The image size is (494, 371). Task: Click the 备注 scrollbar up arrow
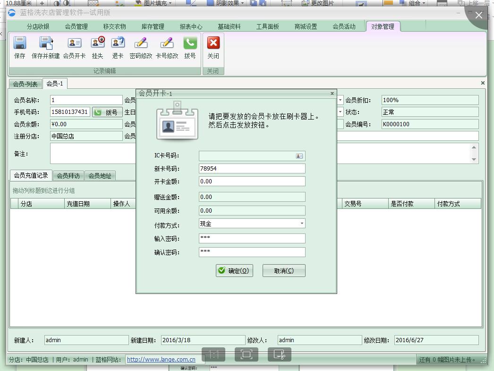[474, 147]
